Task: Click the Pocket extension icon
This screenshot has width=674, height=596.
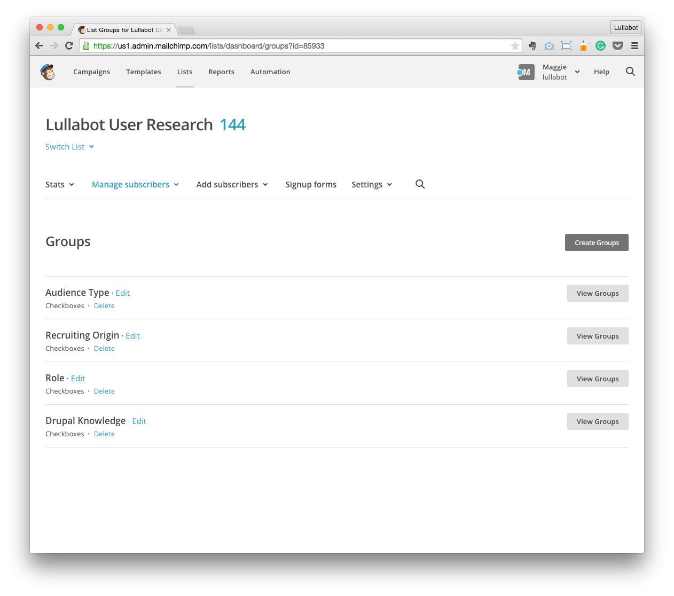Action: (x=617, y=46)
